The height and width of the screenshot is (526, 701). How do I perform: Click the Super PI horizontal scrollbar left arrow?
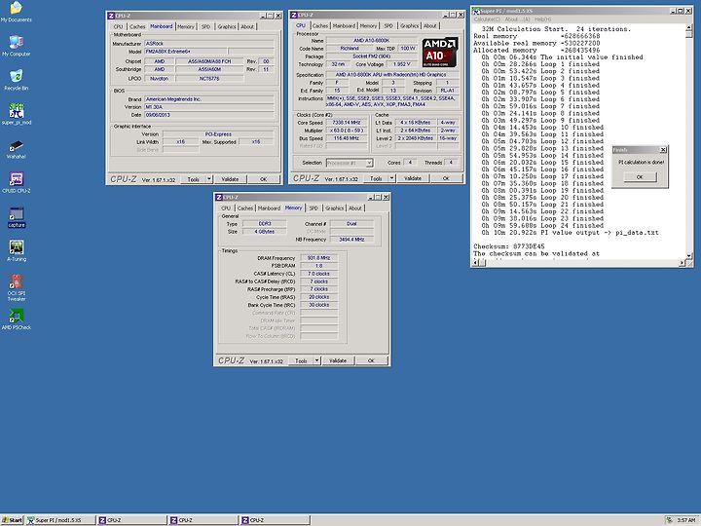click(476, 263)
